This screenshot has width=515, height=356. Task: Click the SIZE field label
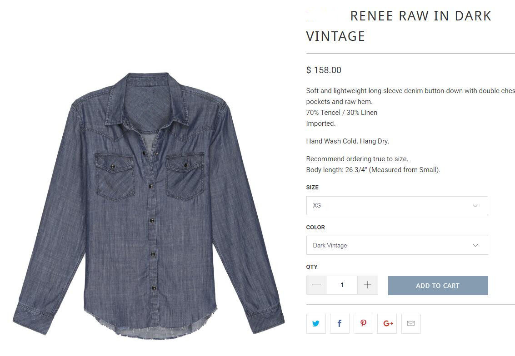312,188
